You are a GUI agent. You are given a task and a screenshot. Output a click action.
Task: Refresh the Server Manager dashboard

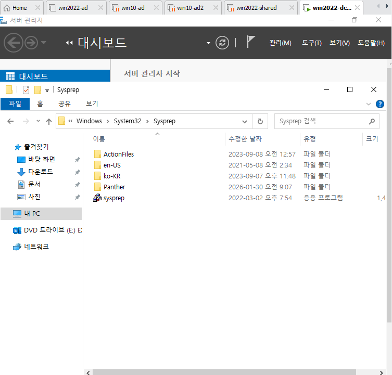coord(222,43)
